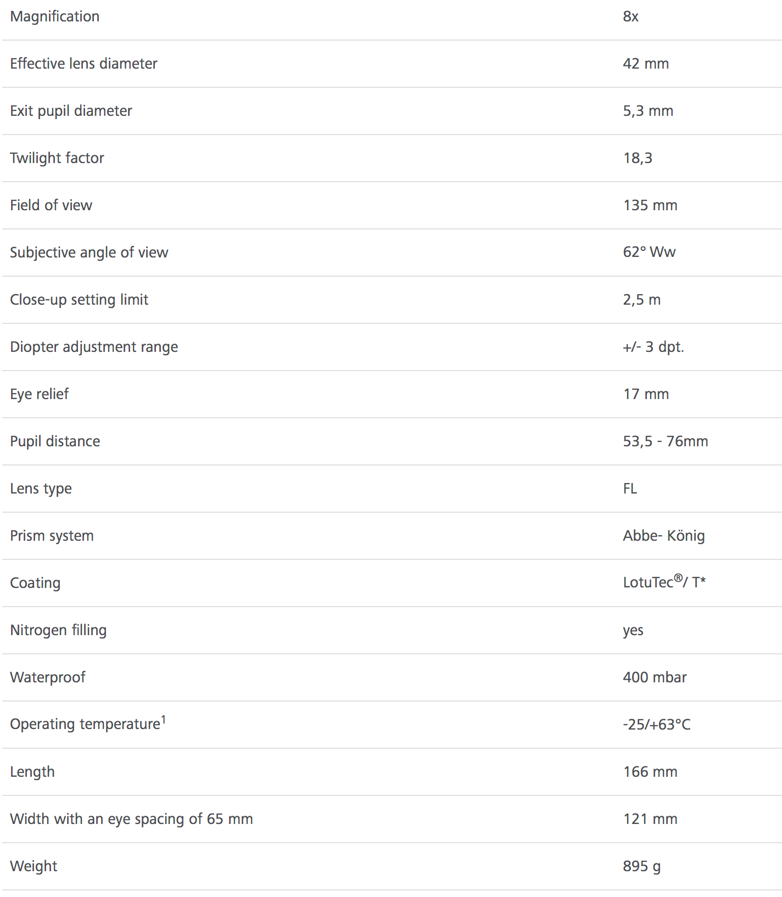Click the Close-up setting limit label
Viewport: 782px width, 897px height.
79,300
